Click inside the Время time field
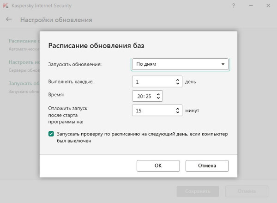 point(143,96)
